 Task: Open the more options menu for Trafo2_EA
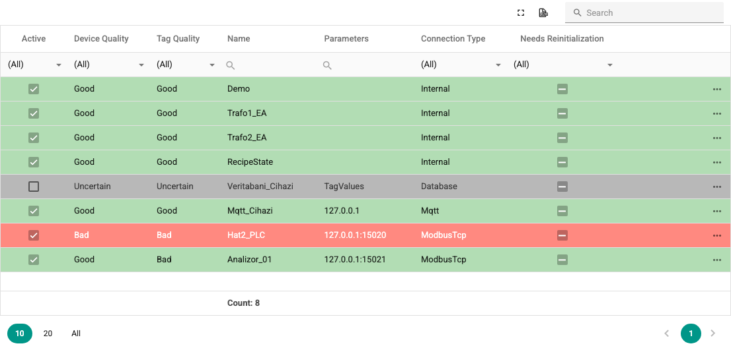click(717, 138)
